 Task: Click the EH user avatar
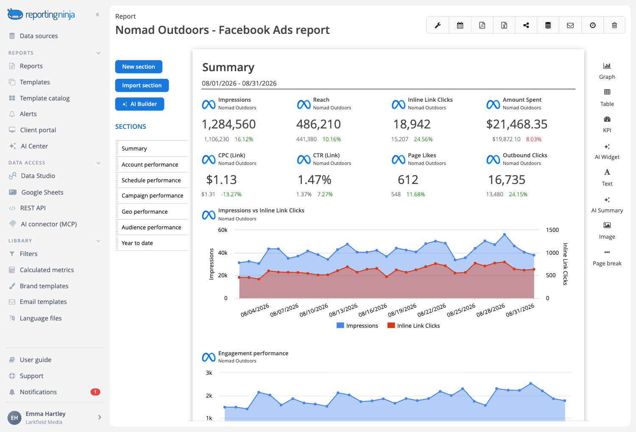14,418
